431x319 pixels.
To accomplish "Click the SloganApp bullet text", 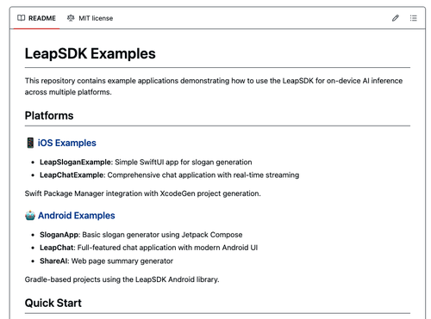I will [x=141, y=235].
